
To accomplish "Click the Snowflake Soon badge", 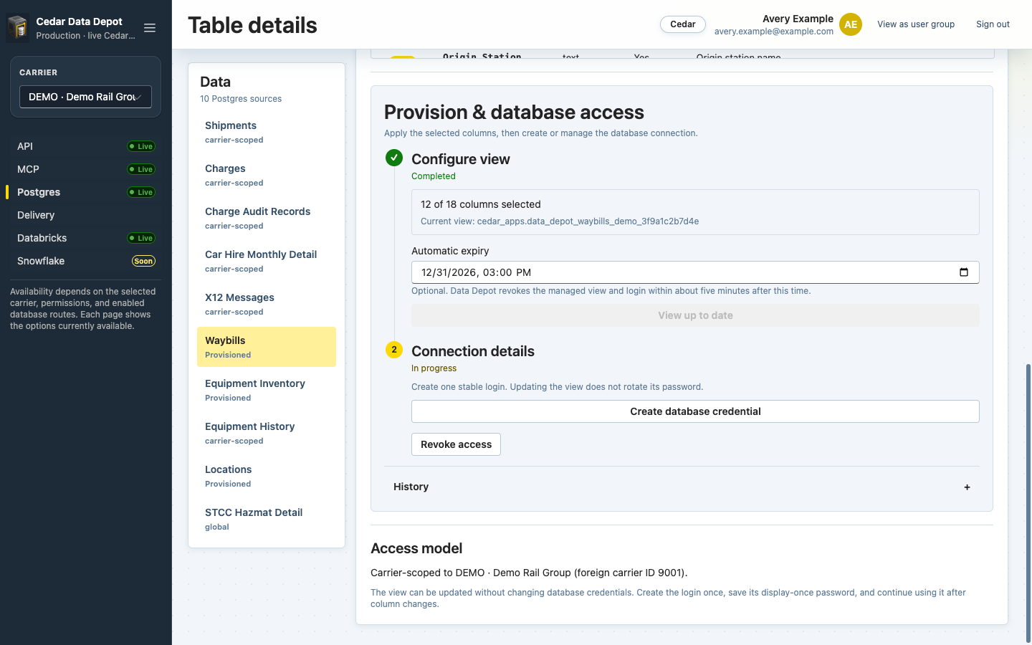I will coord(143,261).
